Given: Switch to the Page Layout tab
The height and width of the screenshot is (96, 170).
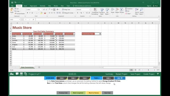Looking at the screenshot, I should pos(33,6).
